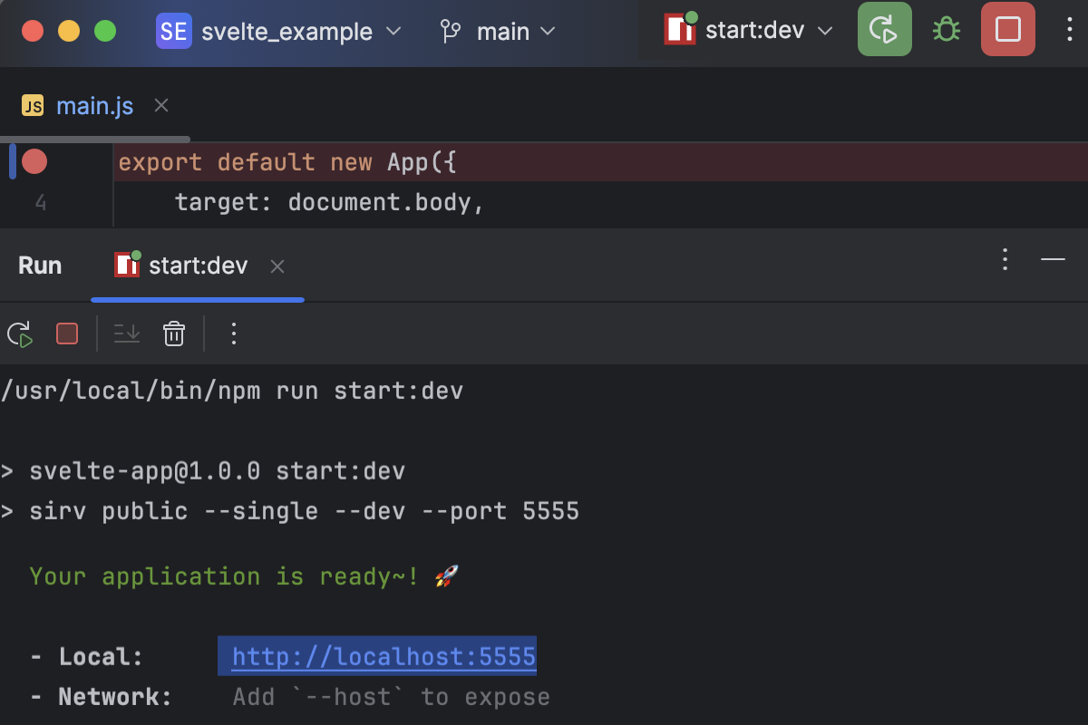
Task: Clear the console output with the trash icon
Action: click(173, 333)
